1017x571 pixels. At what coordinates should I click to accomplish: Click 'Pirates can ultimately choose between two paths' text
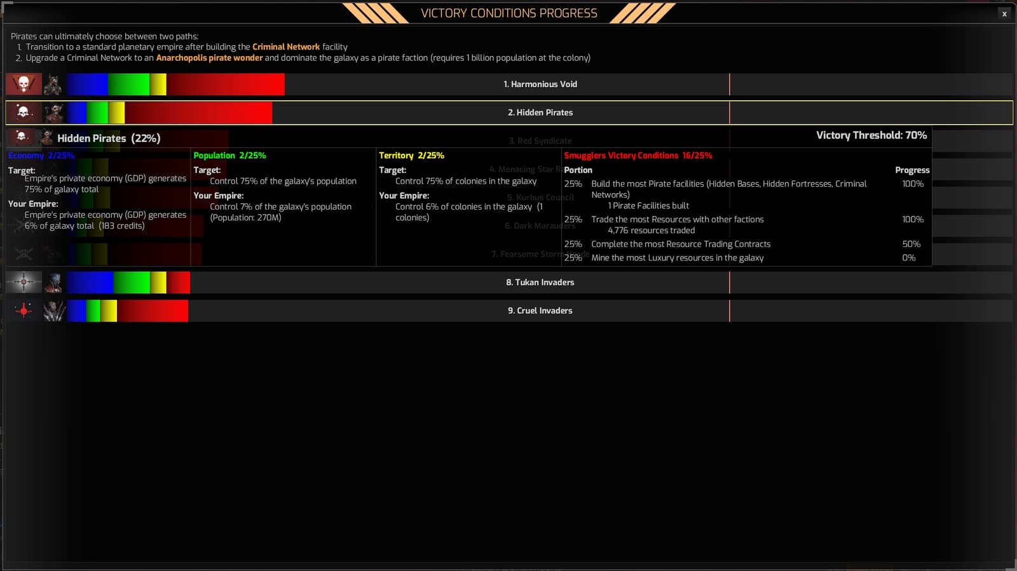point(104,36)
